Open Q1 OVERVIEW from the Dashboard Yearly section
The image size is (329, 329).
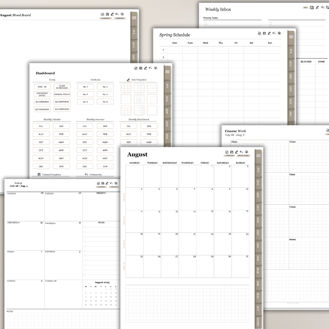pos(42,102)
